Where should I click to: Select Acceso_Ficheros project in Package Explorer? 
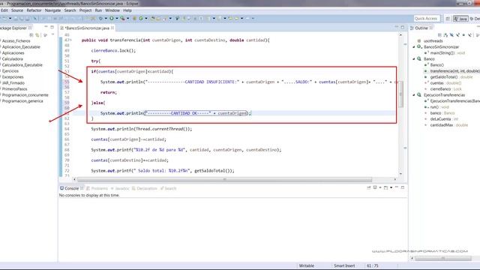pyautogui.click(x=16, y=40)
